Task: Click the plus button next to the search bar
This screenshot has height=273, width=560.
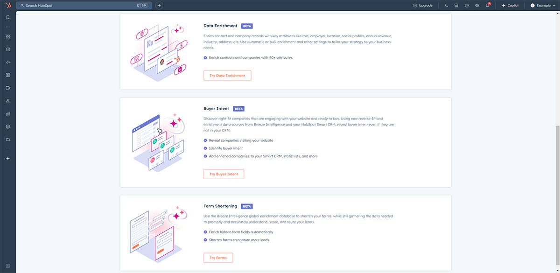Action: (159, 5)
